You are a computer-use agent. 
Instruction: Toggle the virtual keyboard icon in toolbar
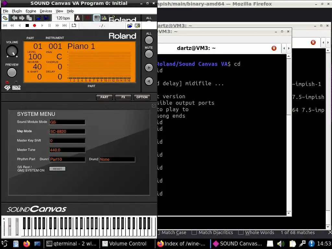pos(97,18)
